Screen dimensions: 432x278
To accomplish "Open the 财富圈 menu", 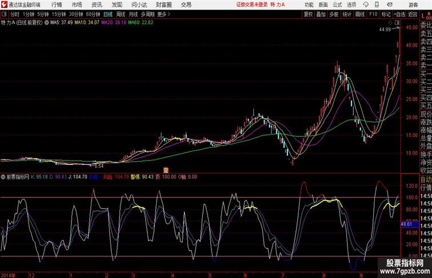I will (163, 5).
